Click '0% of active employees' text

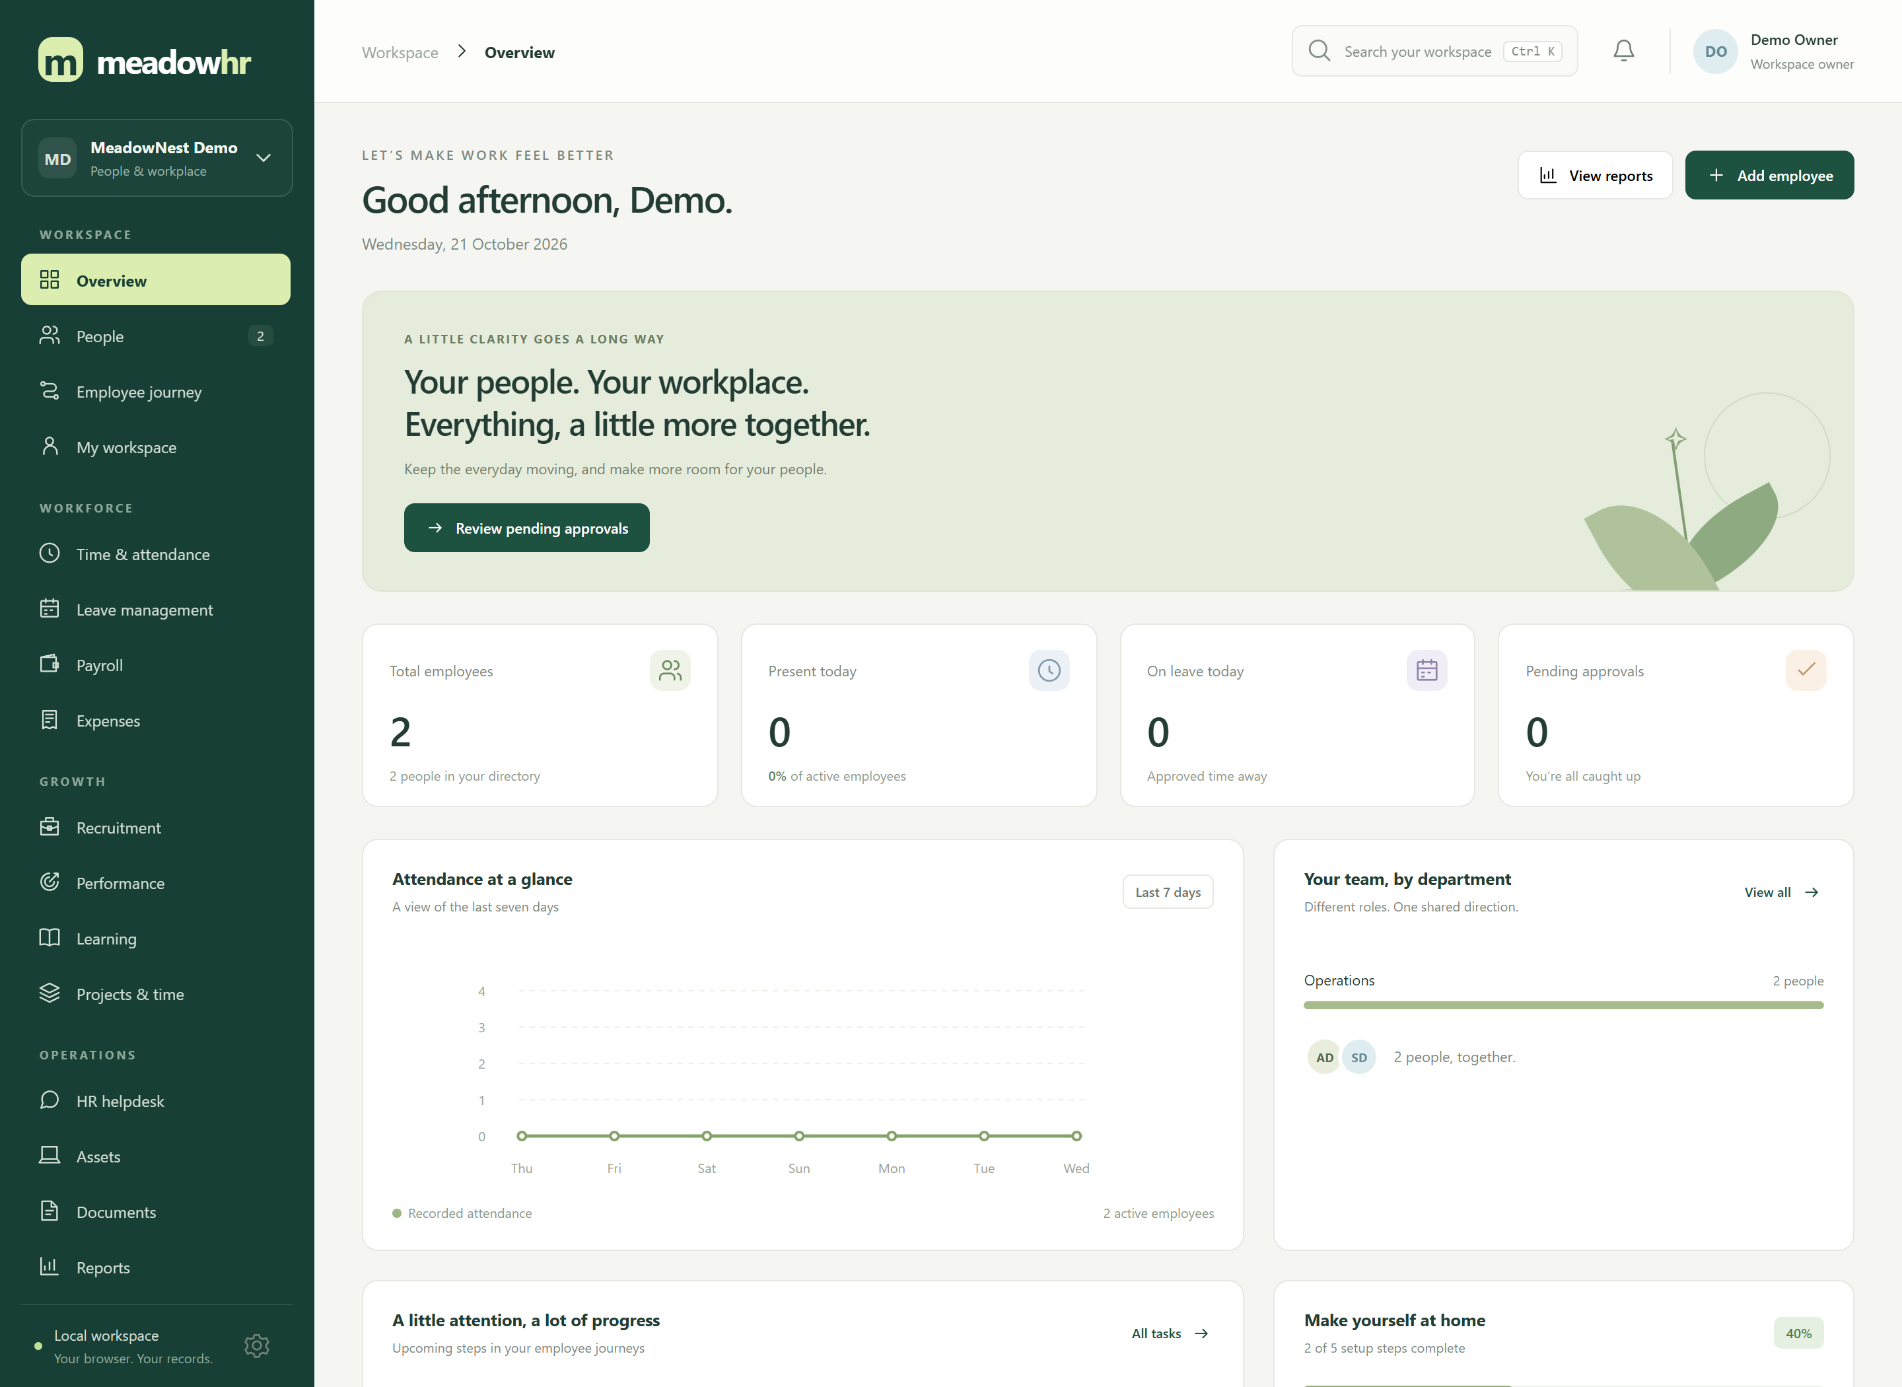click(837, 776)
